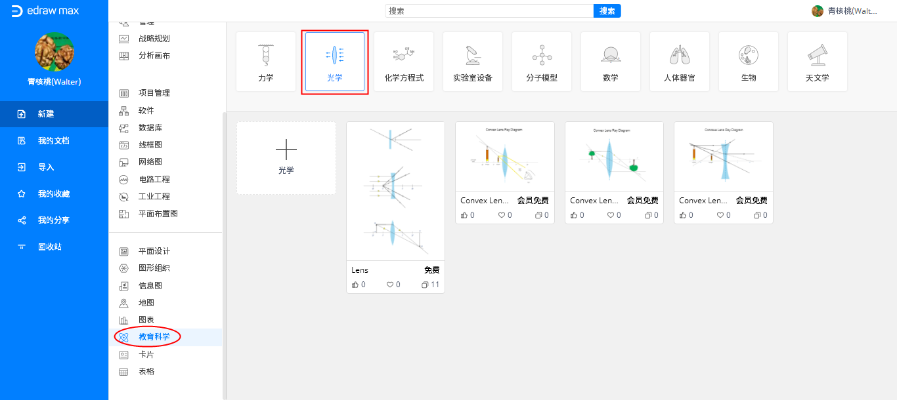This screenshot has height=400, width=897.
Task: Click the blue 搜索 search button
Action: pyautogui.click(x=607, y=11)
